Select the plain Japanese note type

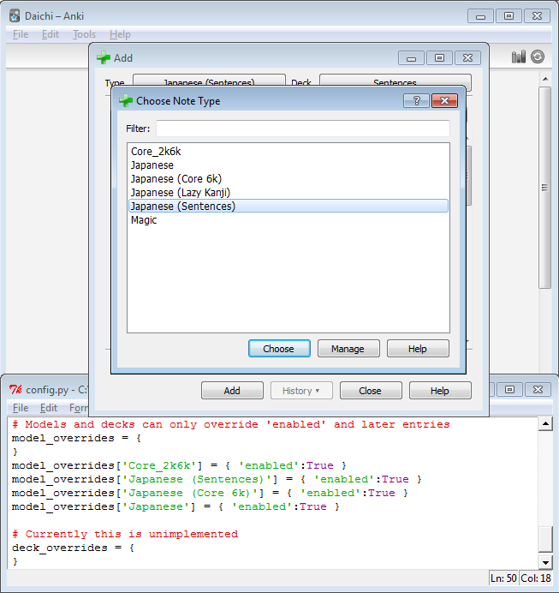pos(288,165)
